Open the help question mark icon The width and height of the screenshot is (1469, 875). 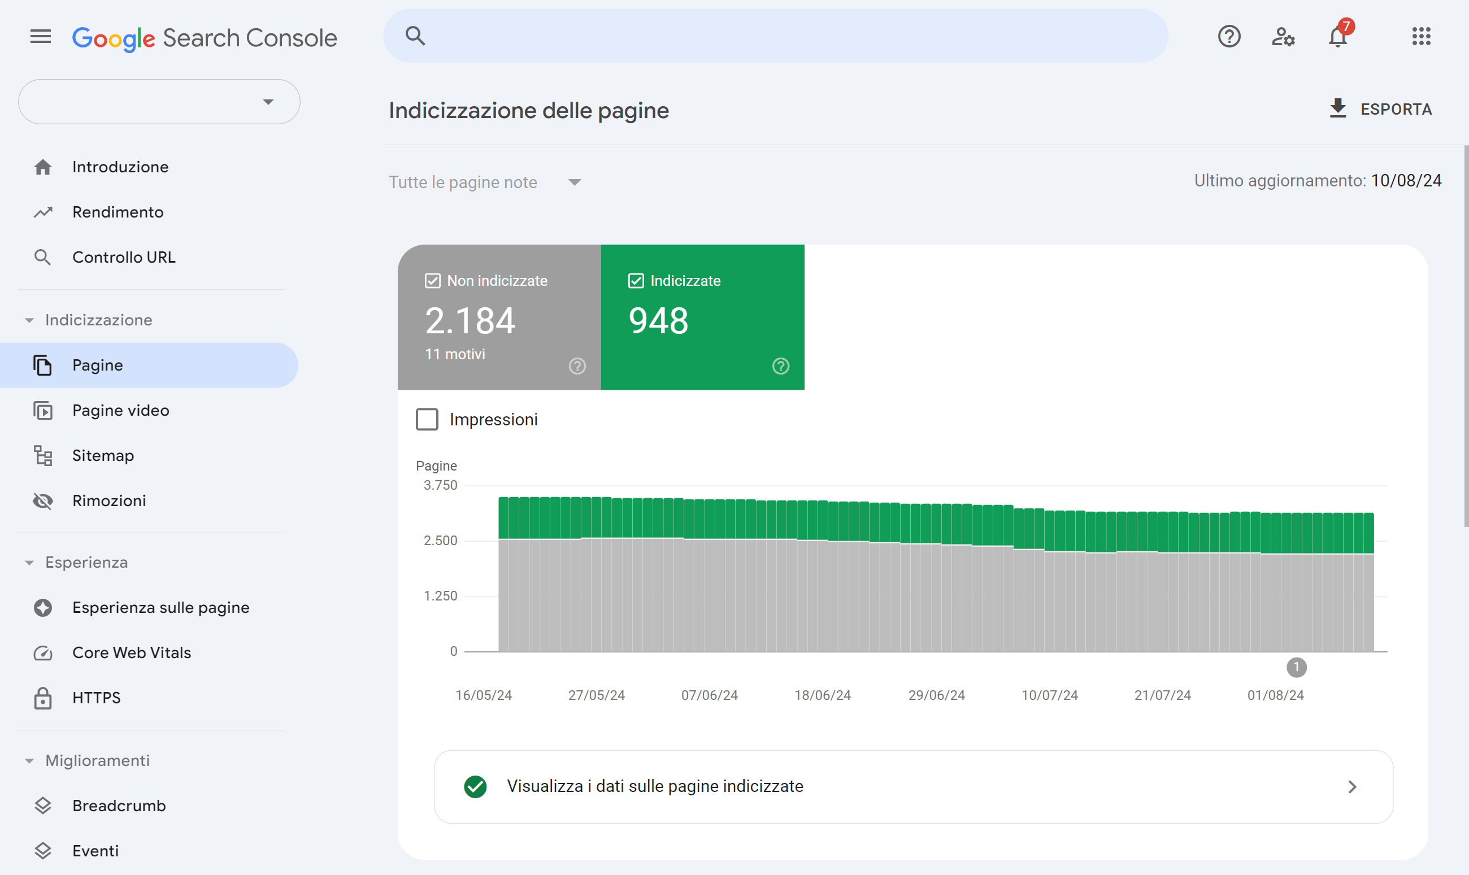tap(1229, 37)
